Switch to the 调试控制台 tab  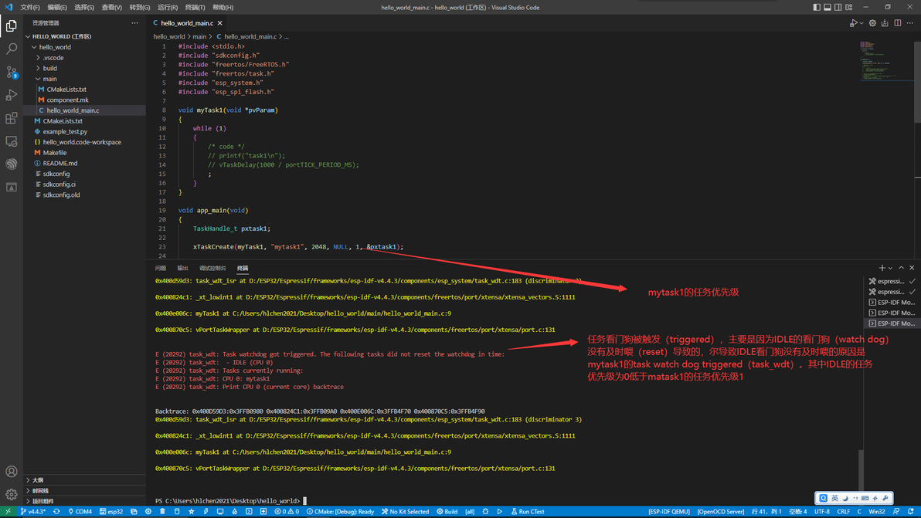pyautogui.click(x=212, y=268)
